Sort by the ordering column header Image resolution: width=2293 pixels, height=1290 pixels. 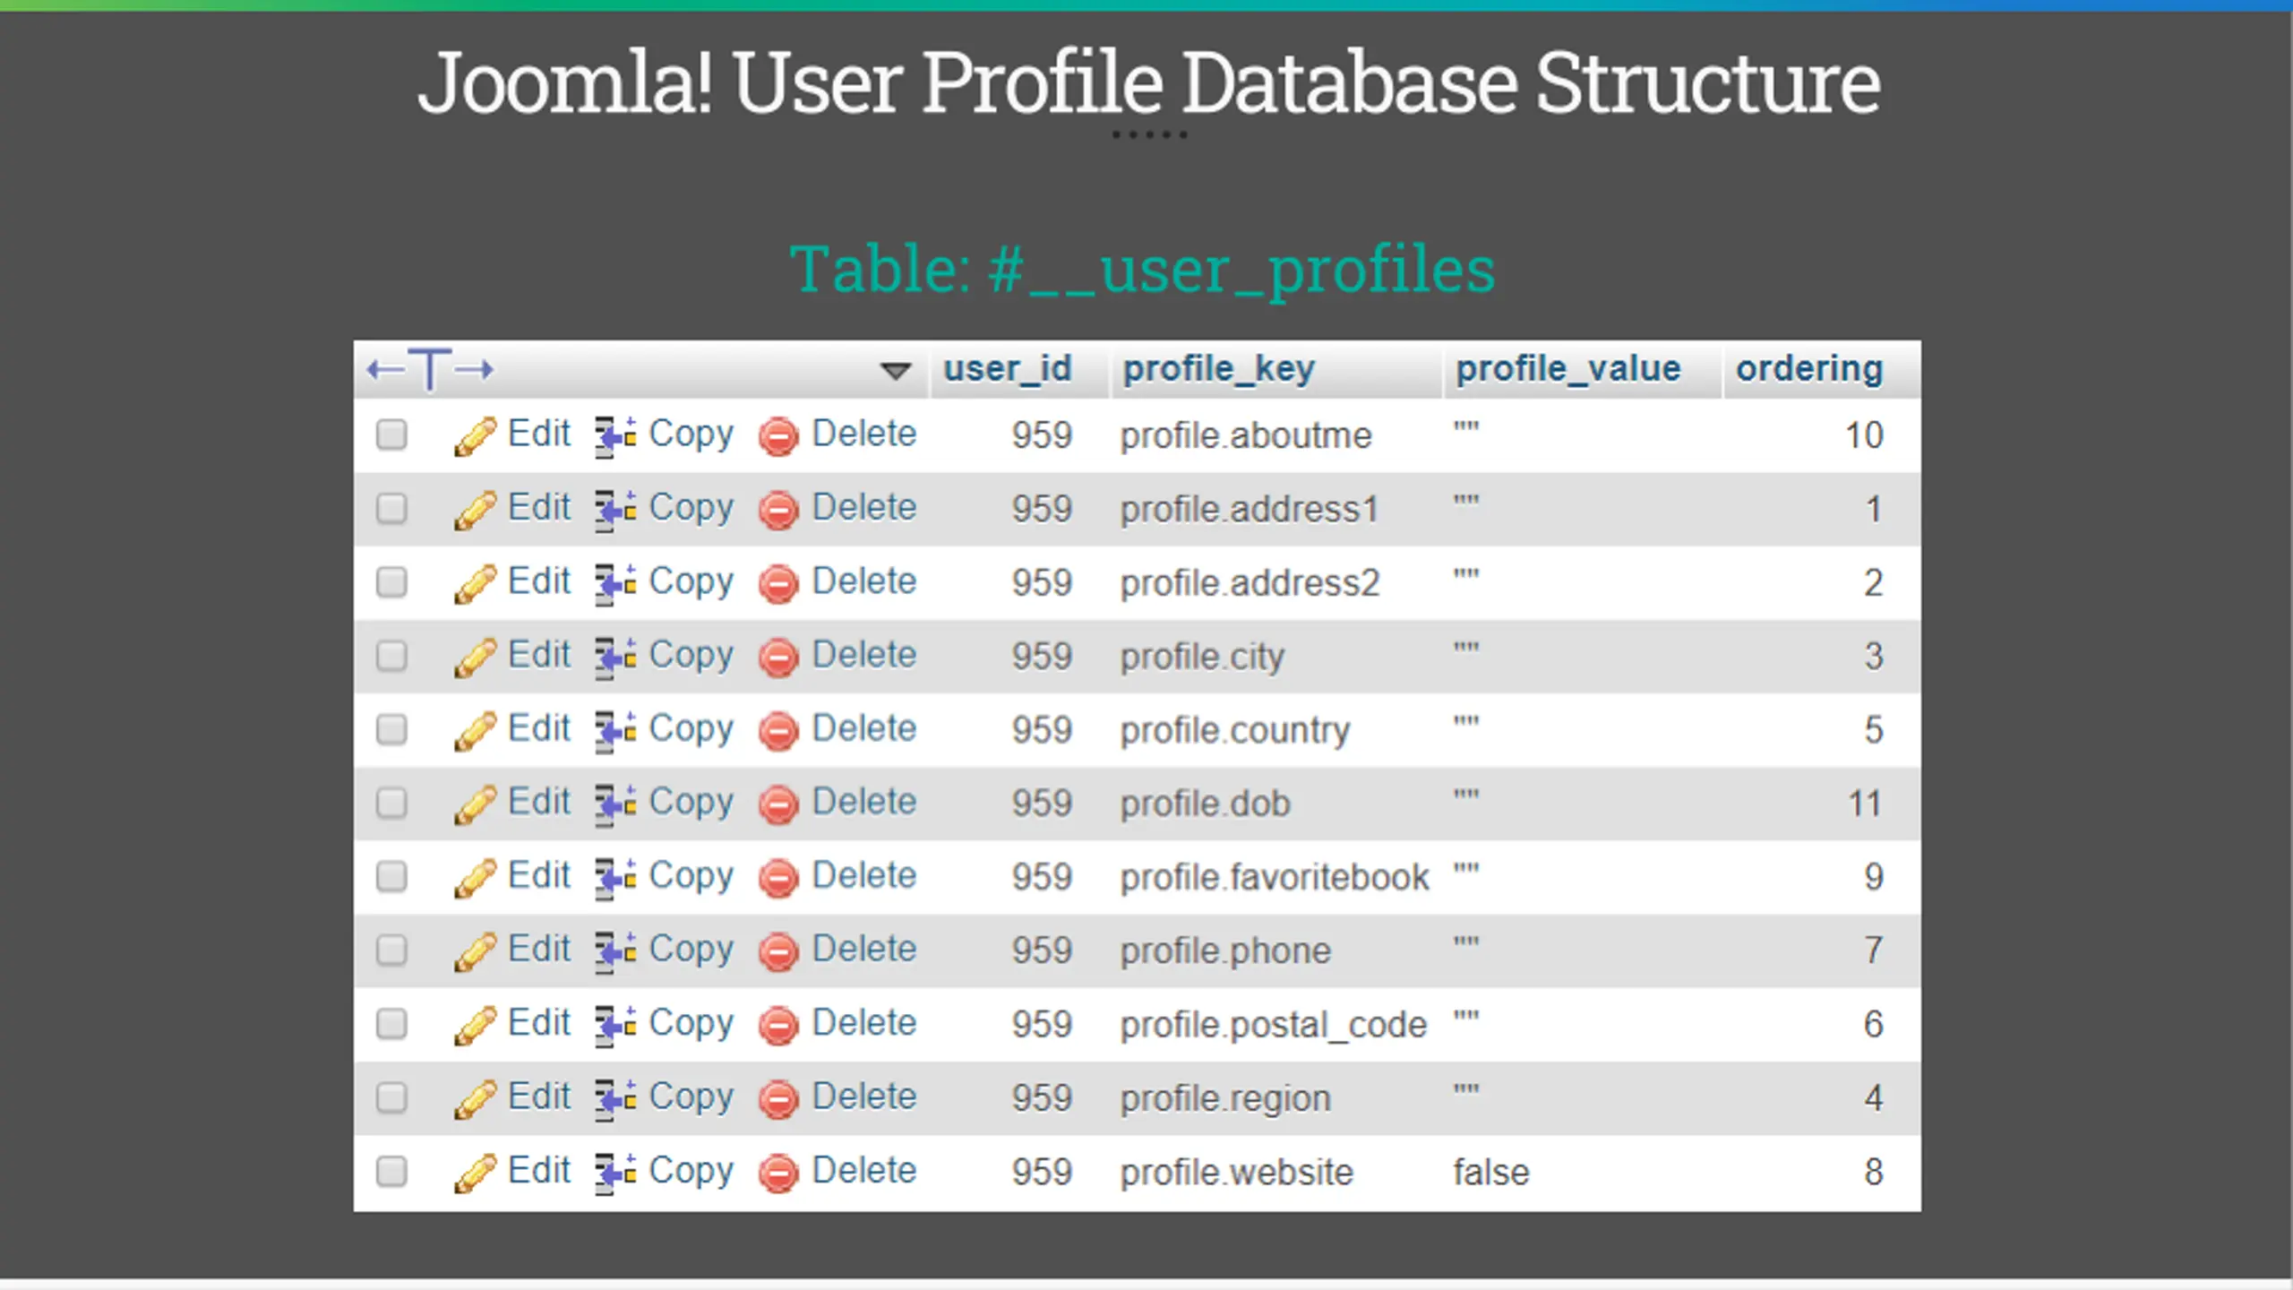[x=1809, y=368]
